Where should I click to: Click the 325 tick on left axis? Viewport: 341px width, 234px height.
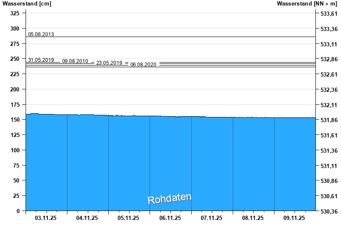tap(15, 13)
